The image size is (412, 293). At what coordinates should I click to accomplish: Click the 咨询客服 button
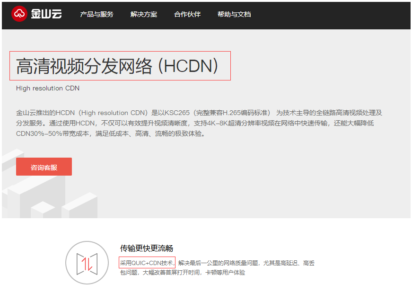[44, 167]
